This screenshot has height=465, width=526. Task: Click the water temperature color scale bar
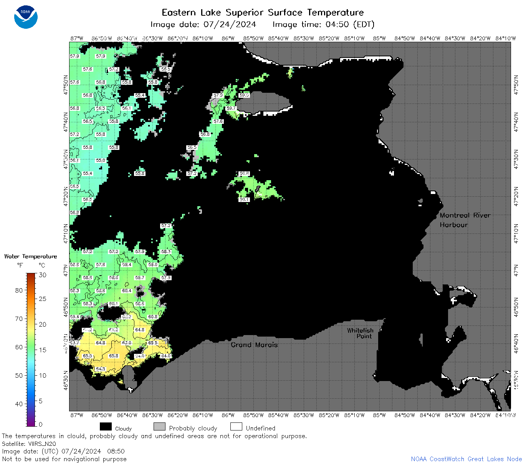point(31,349)
